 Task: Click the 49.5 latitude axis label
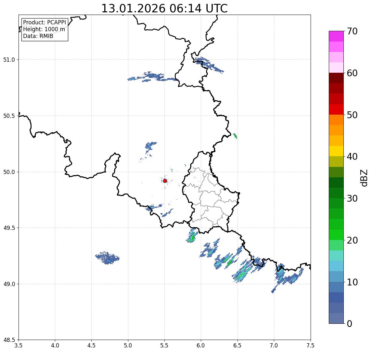[x=9, y=228]
